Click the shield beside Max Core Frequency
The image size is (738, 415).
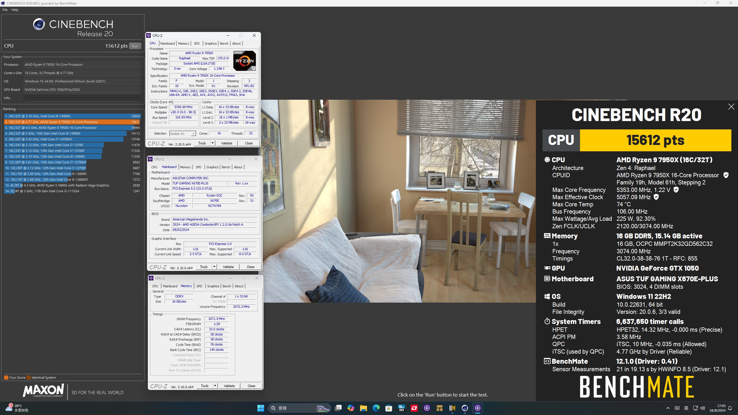[676, 190]
